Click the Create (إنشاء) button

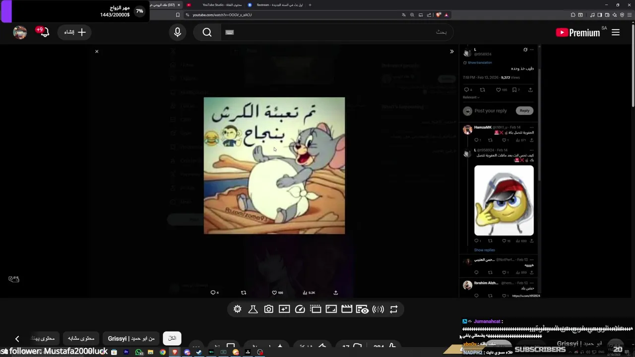click(x=75, y=32)
